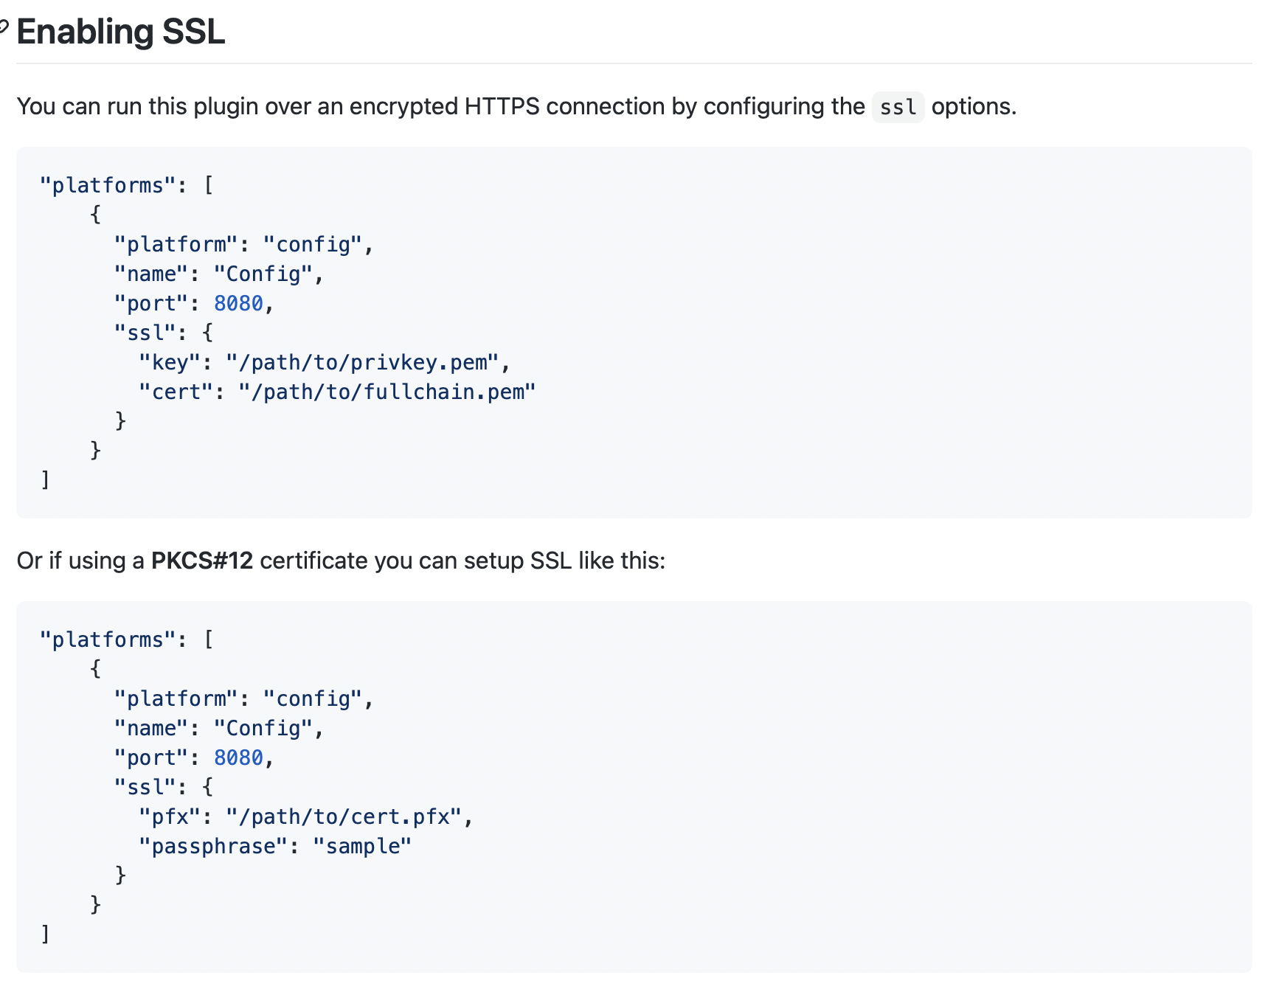Click "platforms" key in the second code block
Screen dimensions: 1282x1006
[x=108, y=639]
